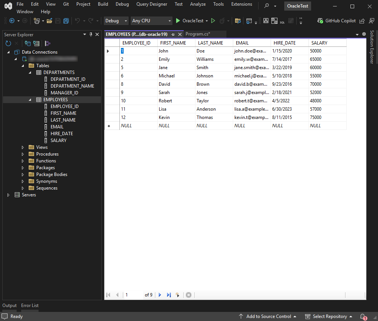Open a file with the Open File icon

pyautogui.click(x=49, y=20)
